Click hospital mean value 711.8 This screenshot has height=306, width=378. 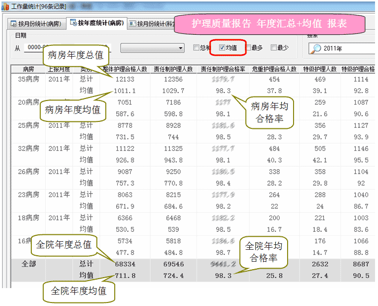tap(125, 276)
